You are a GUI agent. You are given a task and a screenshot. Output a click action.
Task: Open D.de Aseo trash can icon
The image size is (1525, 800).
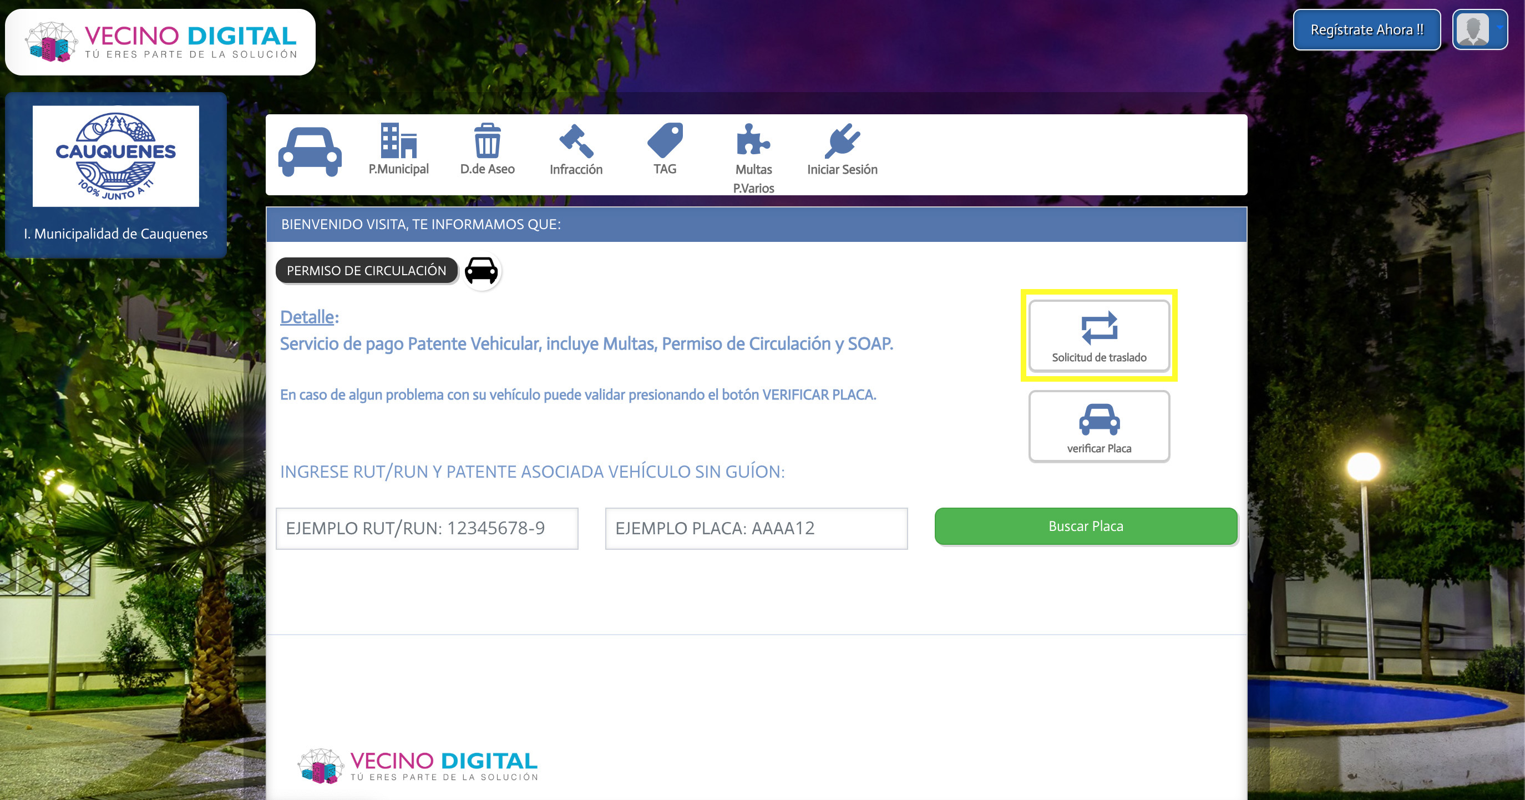[487, 149]
